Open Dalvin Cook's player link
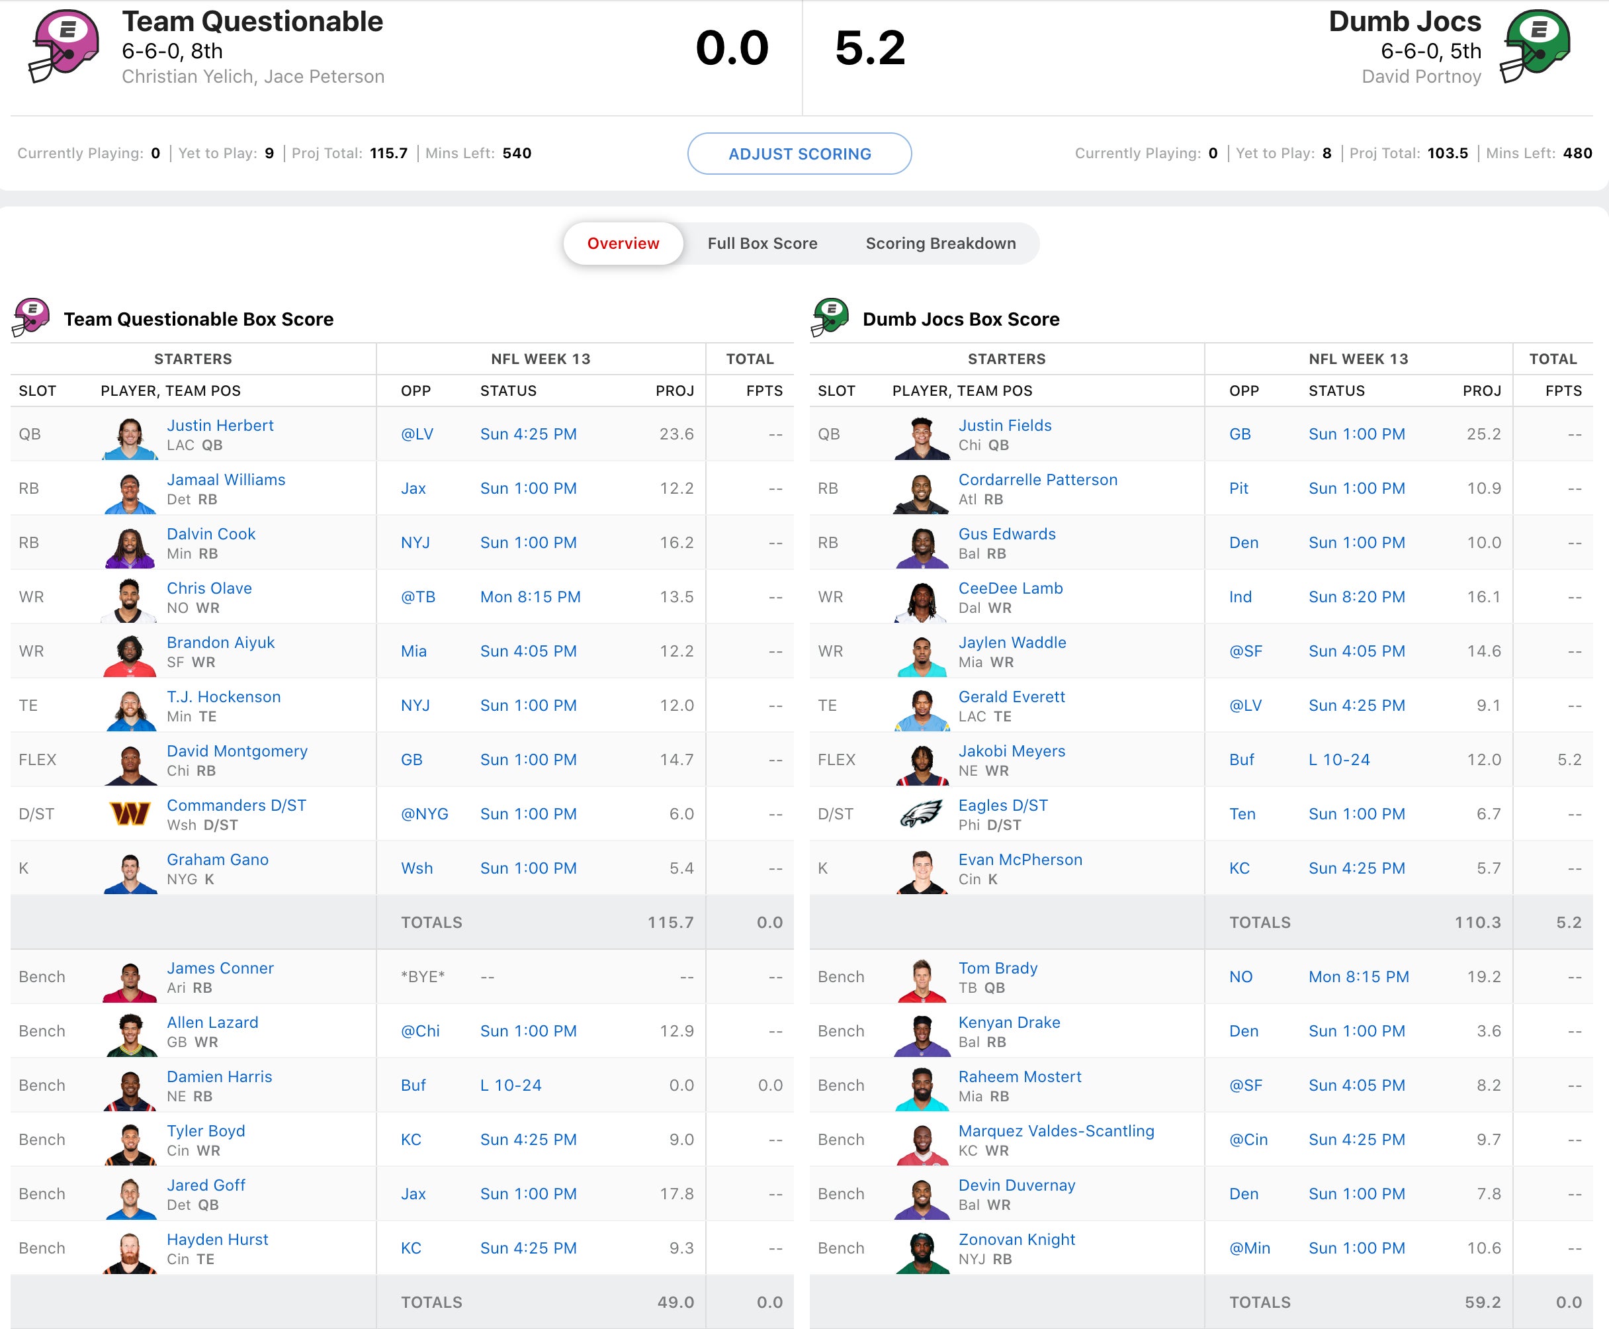The height and width of the screenshot is (1329, 1609). [x=211, y=533]
